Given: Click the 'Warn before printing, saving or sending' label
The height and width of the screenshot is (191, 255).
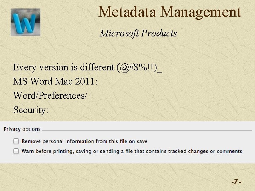Looking at the screenshot, I should pyautogui.click(x=131, y=151).
